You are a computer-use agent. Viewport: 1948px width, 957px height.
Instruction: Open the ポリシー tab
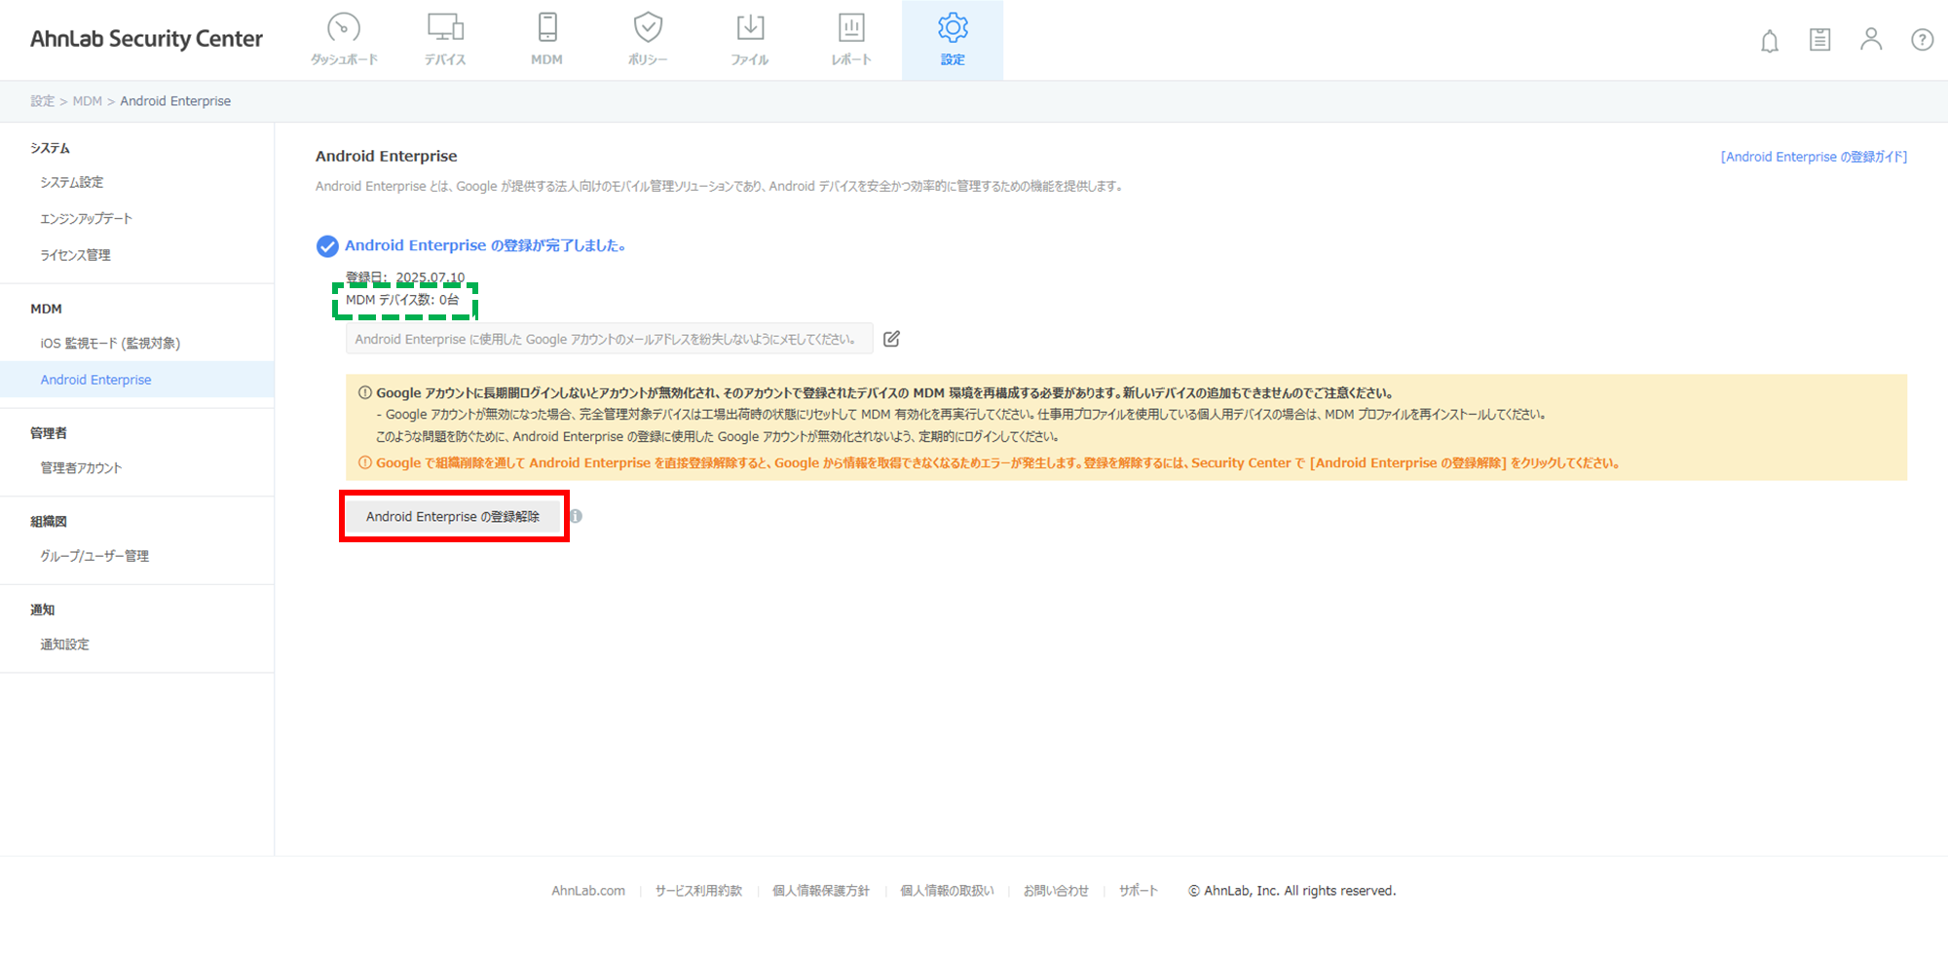tap(648, 40)
